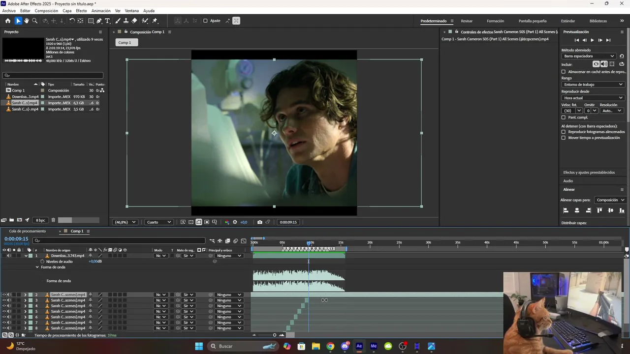This screenshot has width=630, height=354.
Task: Reset the preview shortcut settings
Action: [622, 56]
